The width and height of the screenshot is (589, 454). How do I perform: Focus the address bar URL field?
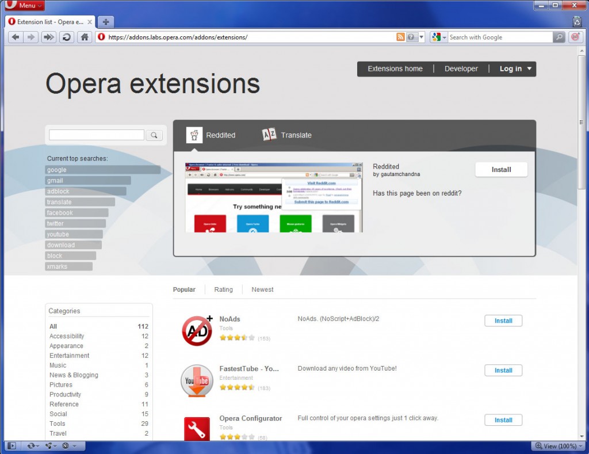click(x=250, y=37)
